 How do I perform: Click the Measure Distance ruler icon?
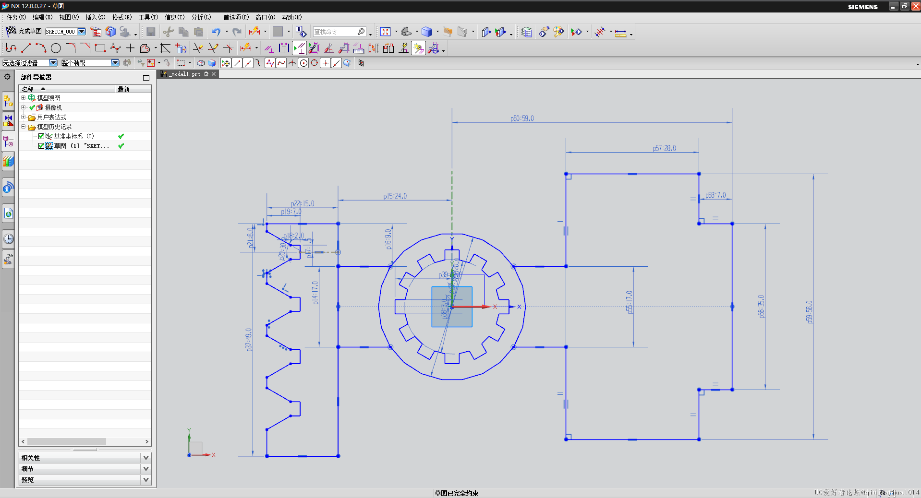[621, 32]
